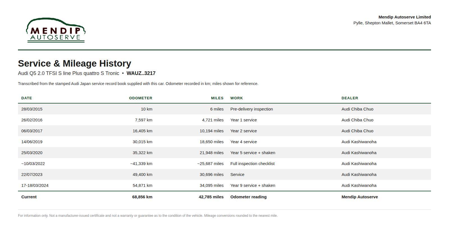The height and width of the screenshot is (226, 449).
Task: Click the company name Mendip Autoserve Limited
Action: 405,17
